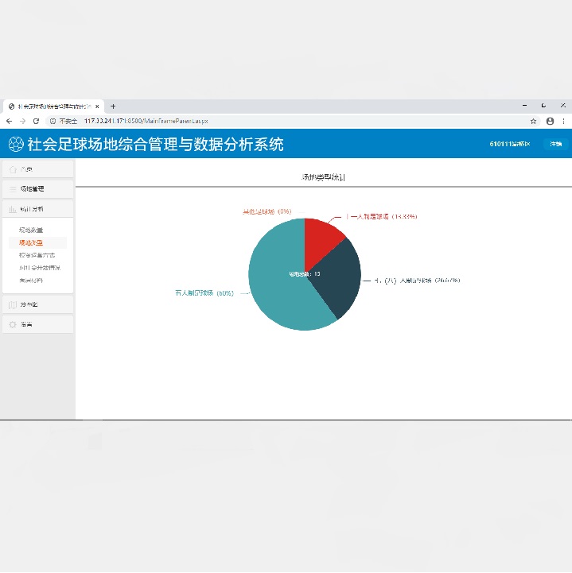Close the current browser tab

point(97,106)
